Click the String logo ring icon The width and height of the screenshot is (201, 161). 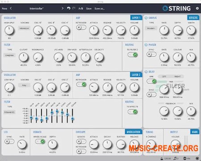click(x=165, y=8)
